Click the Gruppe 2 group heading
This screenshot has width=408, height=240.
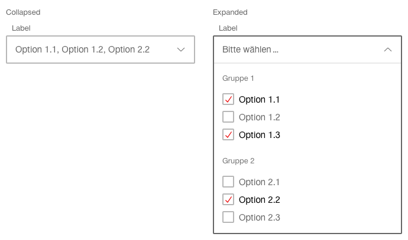(x=238, y=161)
